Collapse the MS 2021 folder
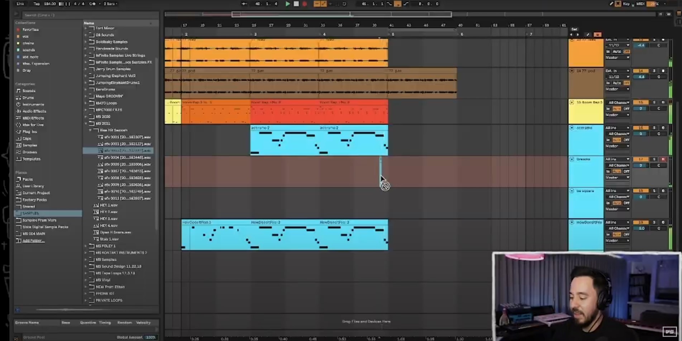Image resolution: width=682 pixels, height=341 pixels. (x=86, y=124)
